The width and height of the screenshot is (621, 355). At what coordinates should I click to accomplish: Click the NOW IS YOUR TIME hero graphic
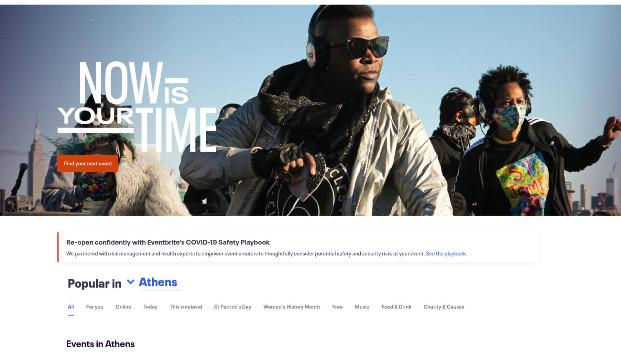coord(137,106)
